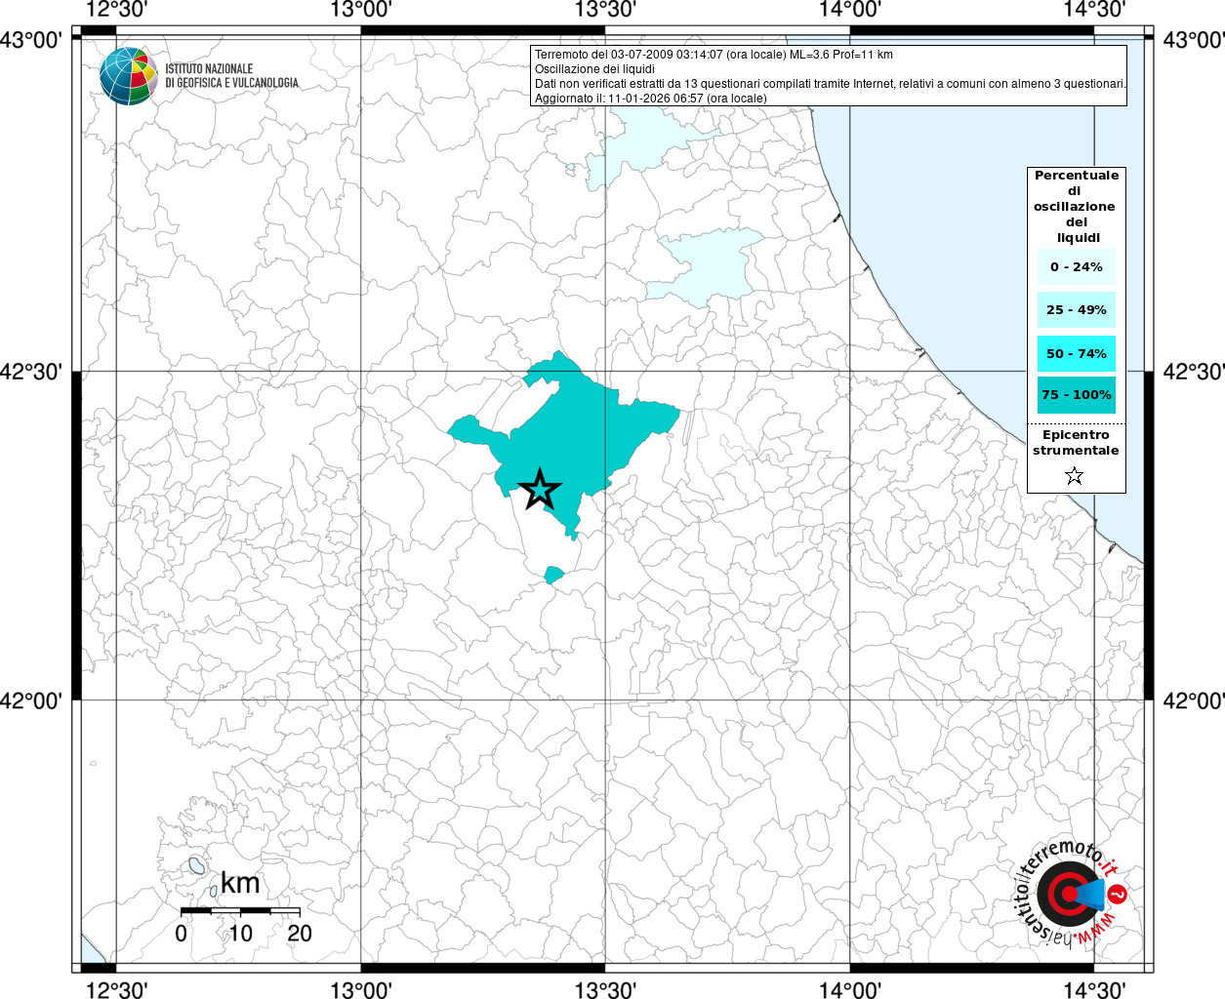Click the 'Oscillazione dei liquidi' header line
This screenshot has height=999, width=1225.
[594, 69]
